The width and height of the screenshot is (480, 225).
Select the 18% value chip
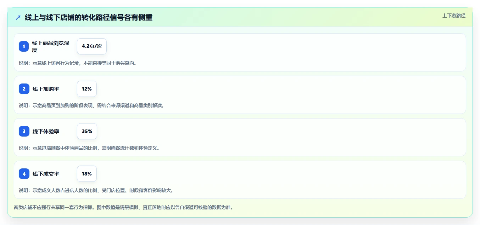(87, 174)
